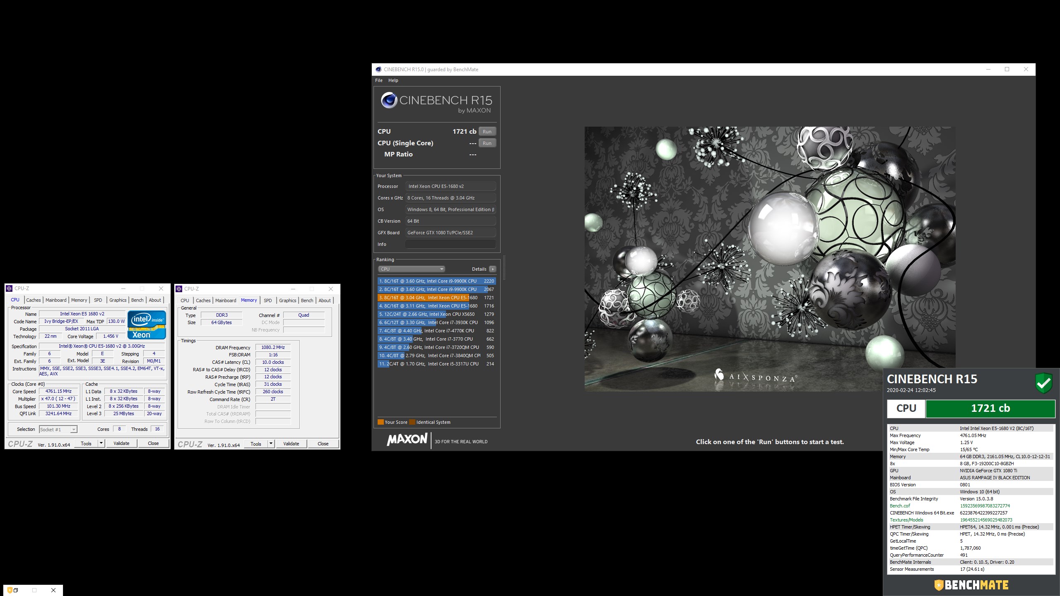1060x596 pixels.
Task: Switch to About tab in left CPU-Z
Action: 155,300
